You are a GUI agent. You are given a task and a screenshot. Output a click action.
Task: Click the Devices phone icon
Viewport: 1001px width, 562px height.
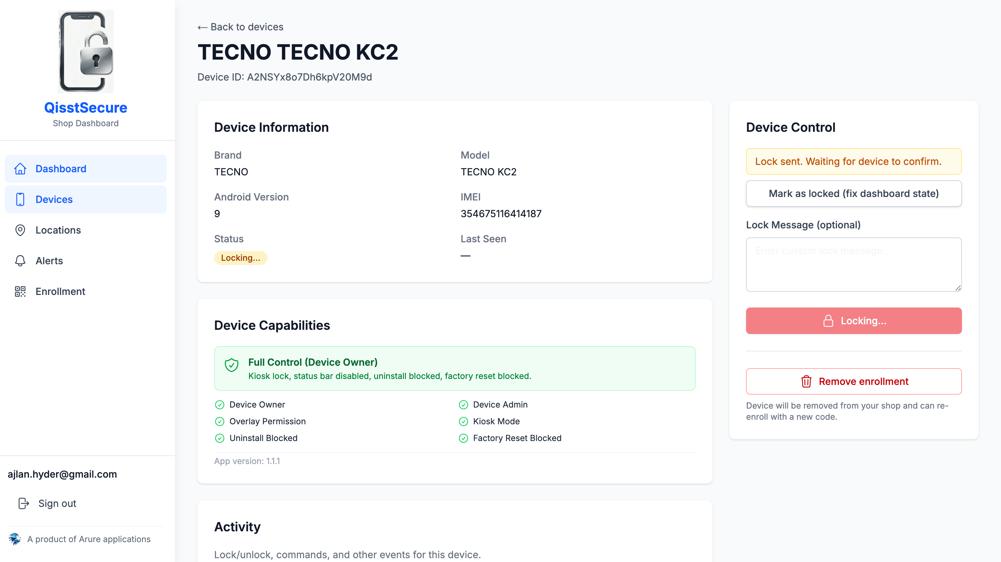[20, 199]
